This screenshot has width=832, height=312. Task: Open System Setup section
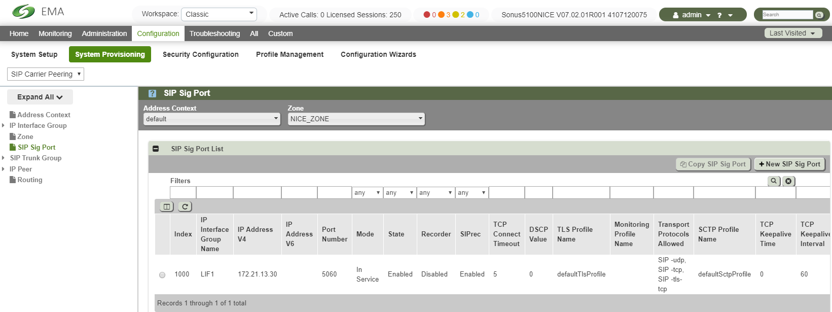tap(34, 54)
